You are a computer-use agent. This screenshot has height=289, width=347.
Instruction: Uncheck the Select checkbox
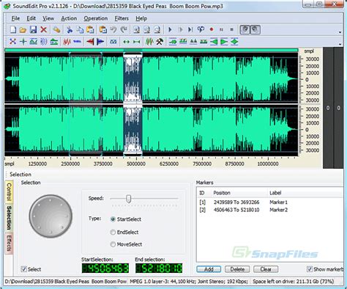(x=23, y=269)
